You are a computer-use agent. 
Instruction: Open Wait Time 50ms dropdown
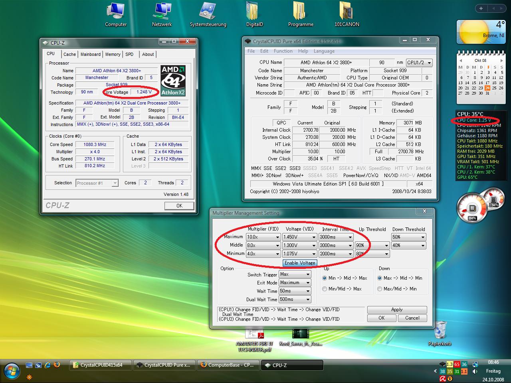point(295,291)
